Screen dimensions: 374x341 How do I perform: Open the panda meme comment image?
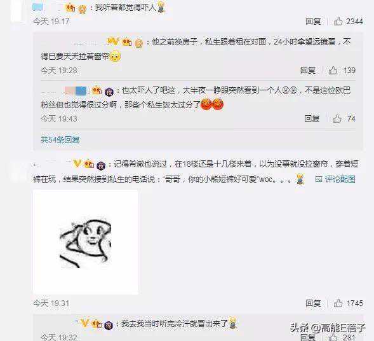(85, 242)
